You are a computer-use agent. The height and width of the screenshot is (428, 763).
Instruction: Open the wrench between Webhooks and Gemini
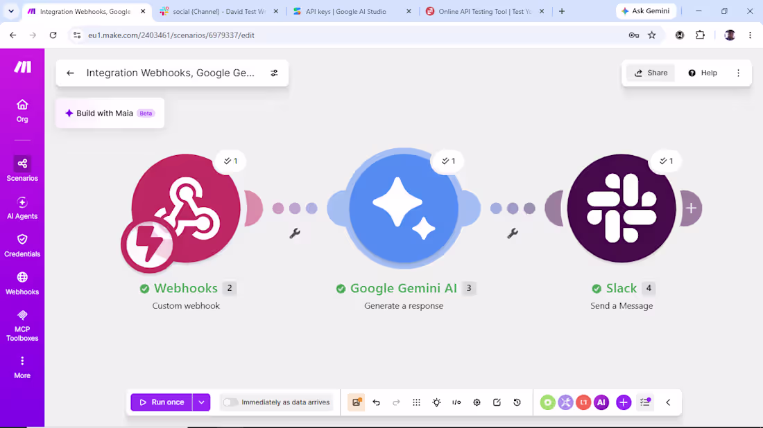pyautogui.click(x=294, y=233)
